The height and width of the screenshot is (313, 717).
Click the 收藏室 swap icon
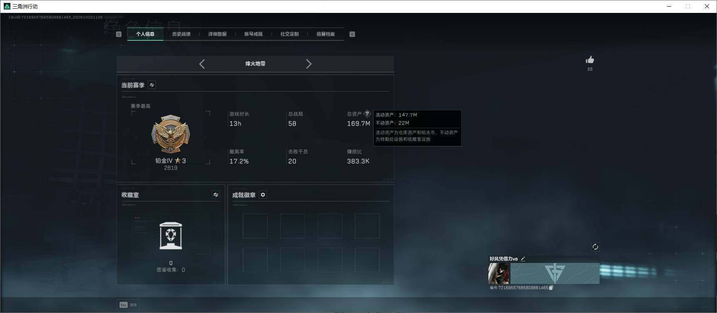tap(216, 195)
